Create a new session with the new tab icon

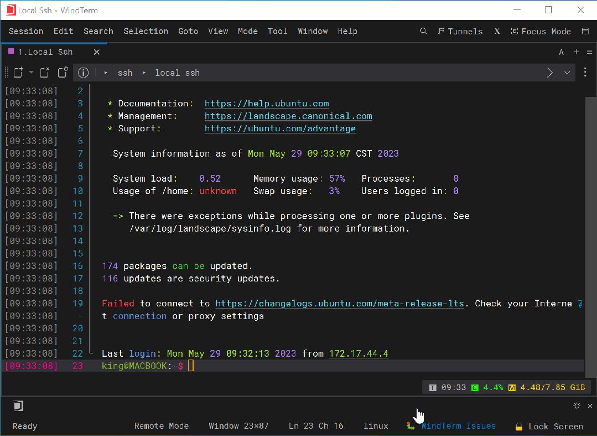pyautogui.click(x=18, y=72)
